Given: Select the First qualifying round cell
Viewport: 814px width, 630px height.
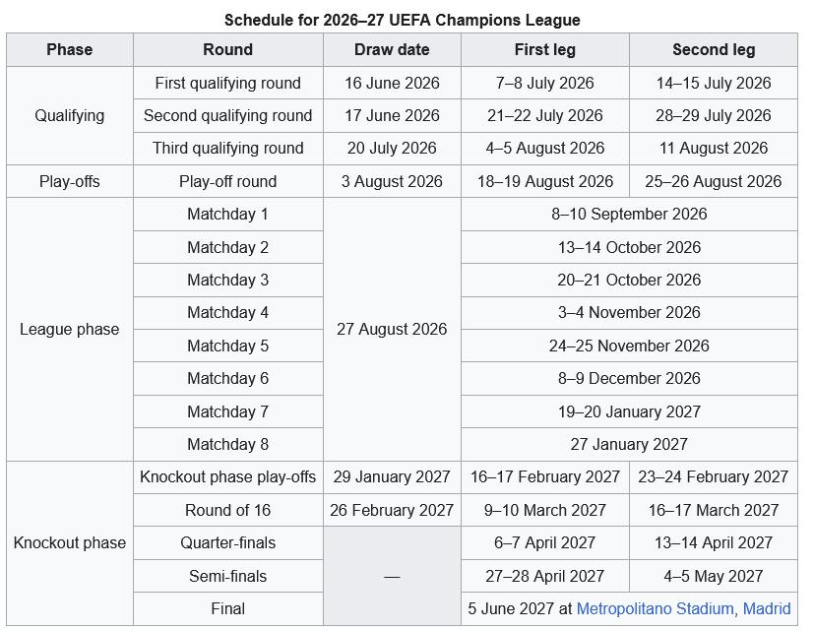Looking at the screenshot, I should (x=228, y=83).
